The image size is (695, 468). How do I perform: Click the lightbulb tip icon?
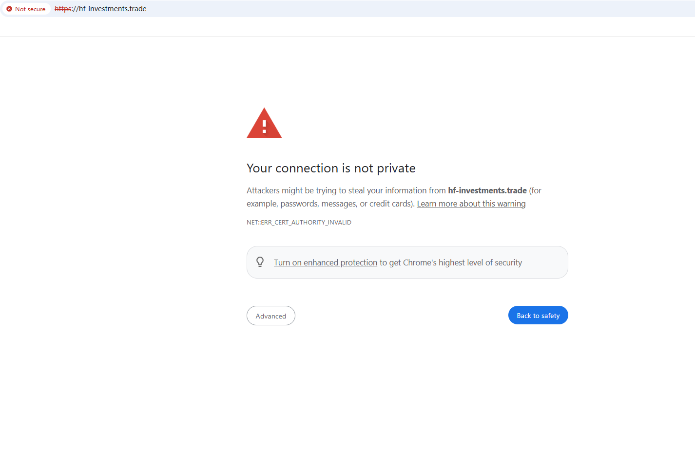tap(260, 262)
